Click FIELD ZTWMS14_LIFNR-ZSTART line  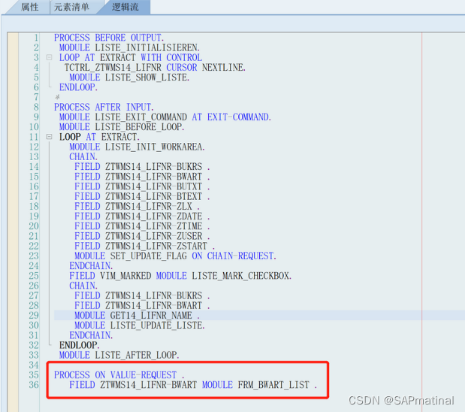tap(145, 246)
